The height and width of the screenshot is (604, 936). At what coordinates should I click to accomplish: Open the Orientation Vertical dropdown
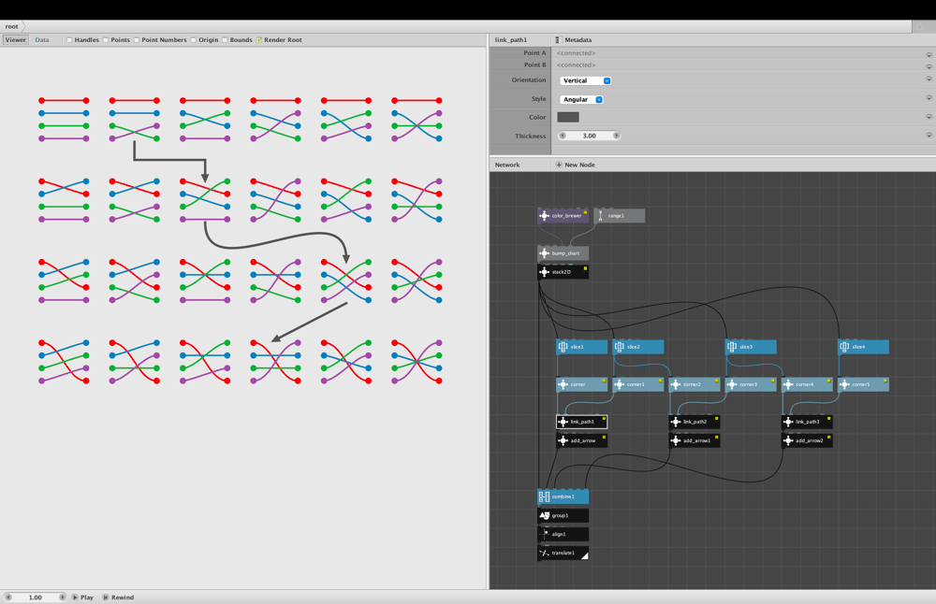click(x=586, y=80)
